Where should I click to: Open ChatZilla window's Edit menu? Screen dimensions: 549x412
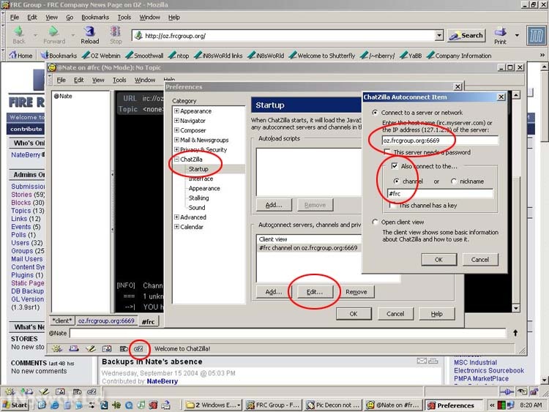[78, 80]
